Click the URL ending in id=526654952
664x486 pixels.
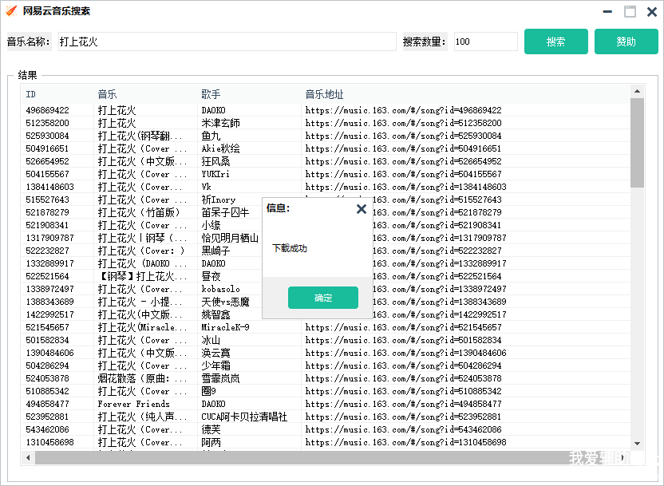tap(404, 161)
